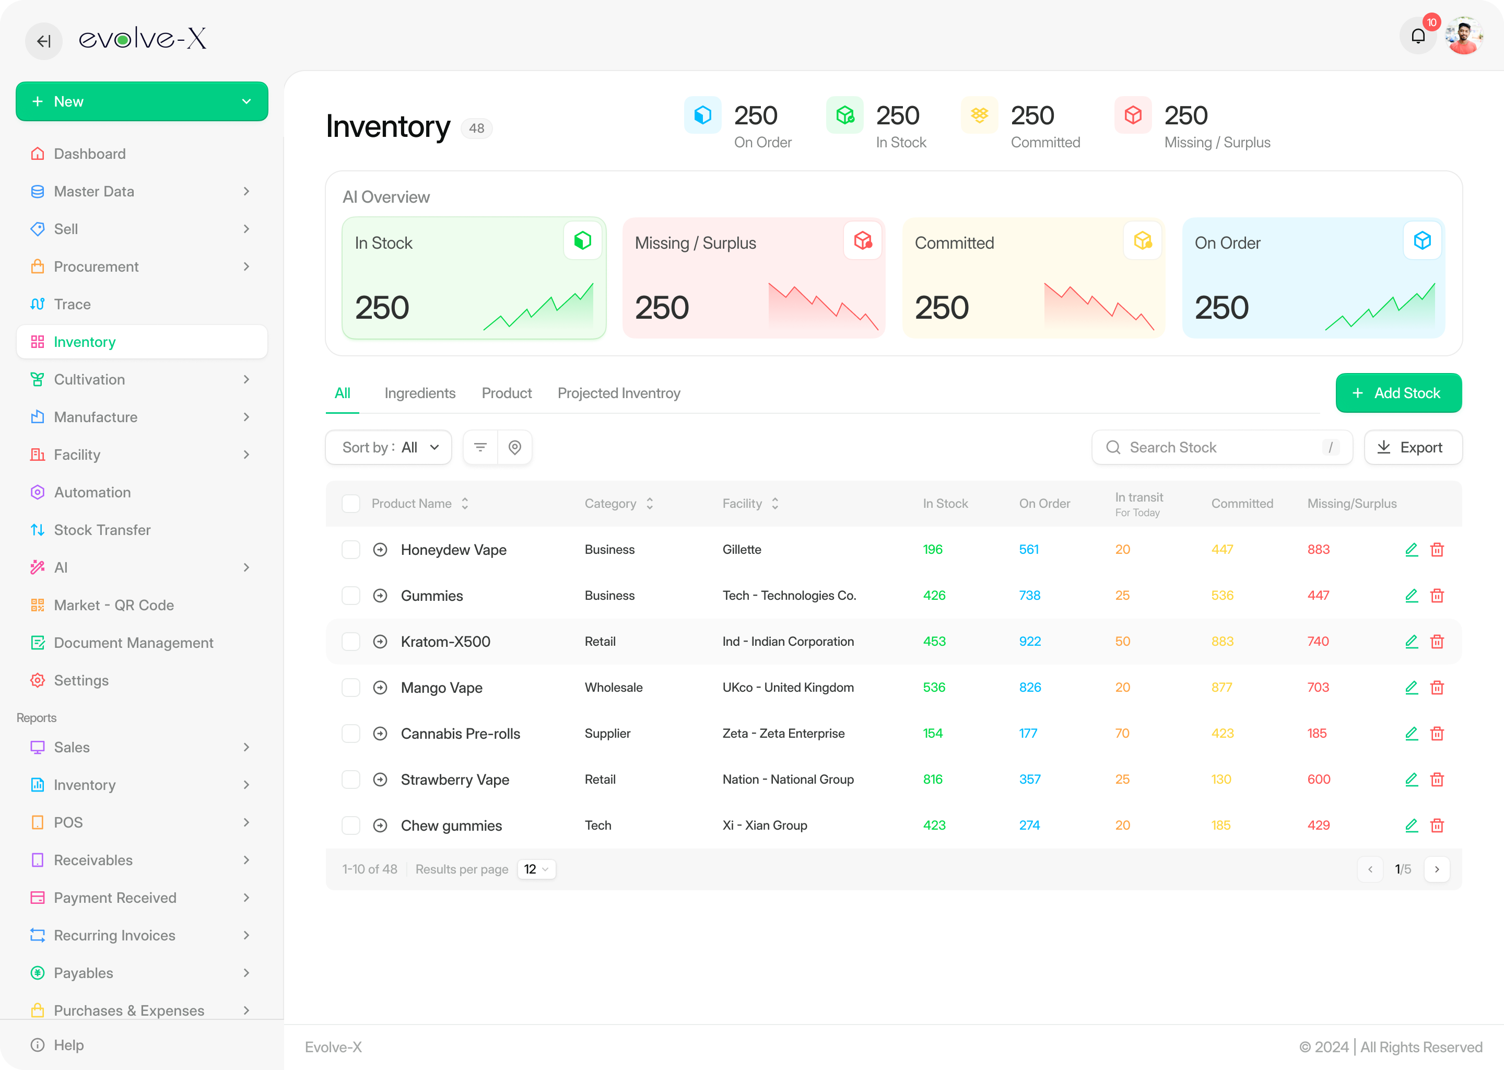
Task: Collapse sidebar with the back arrow icon
Action: tap(43, 41)
